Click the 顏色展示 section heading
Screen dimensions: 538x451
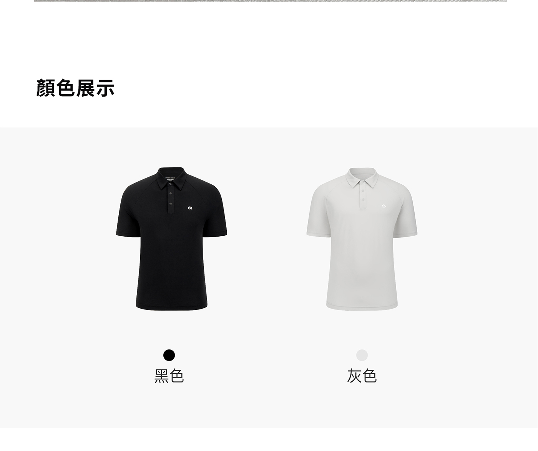(75, 88)
